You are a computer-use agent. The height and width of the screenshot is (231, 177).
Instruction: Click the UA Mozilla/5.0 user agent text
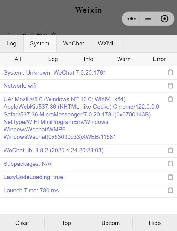click(x=81, y=118)
